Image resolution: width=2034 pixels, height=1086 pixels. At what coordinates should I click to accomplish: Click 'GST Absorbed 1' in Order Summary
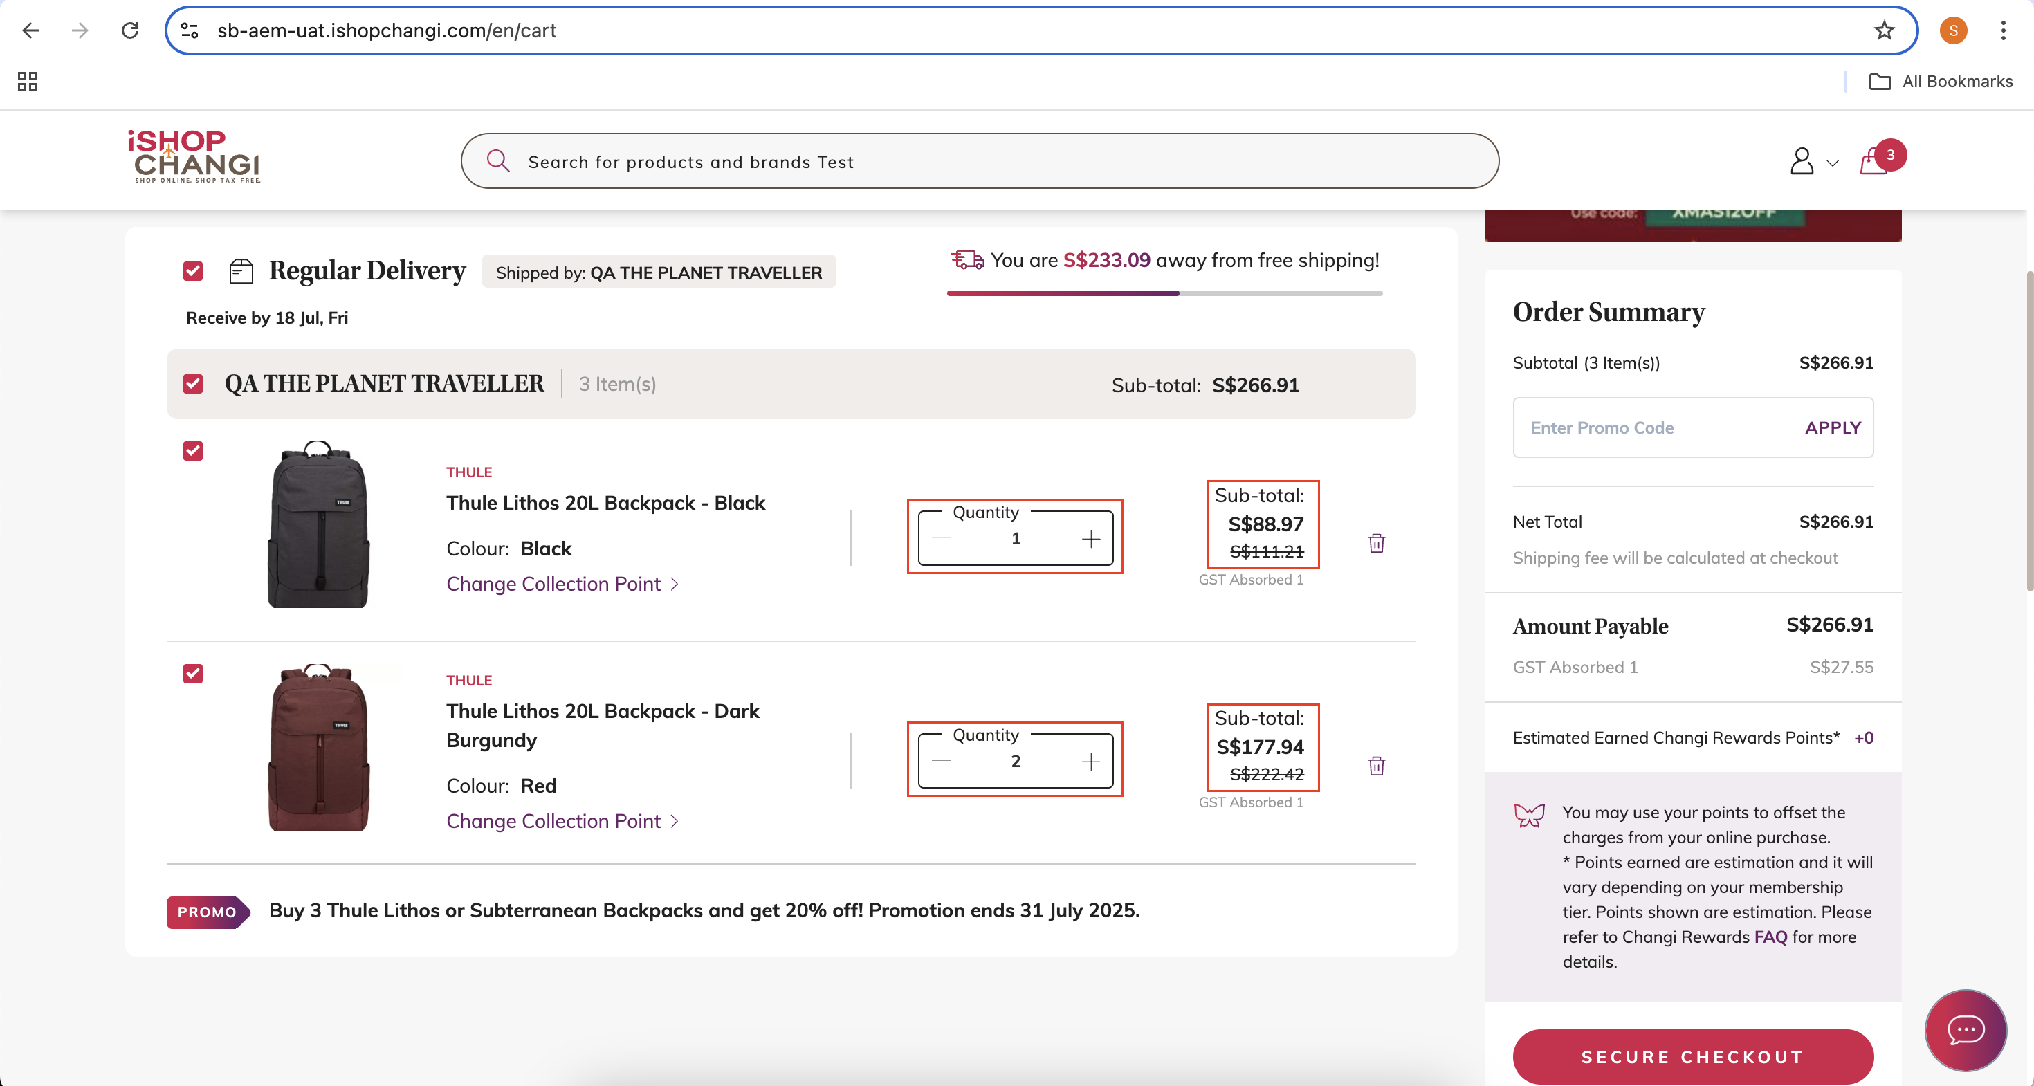point(1575,667)
